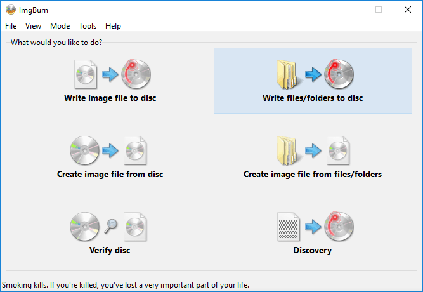423x292 pixels.
Task: Select the 'Verify disc' label
Action: (x=110, y=250)
